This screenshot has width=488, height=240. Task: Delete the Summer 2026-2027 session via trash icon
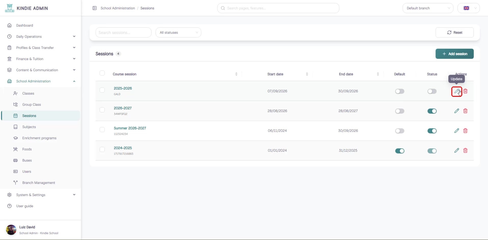pyautogui.click(x=465, y=131)
